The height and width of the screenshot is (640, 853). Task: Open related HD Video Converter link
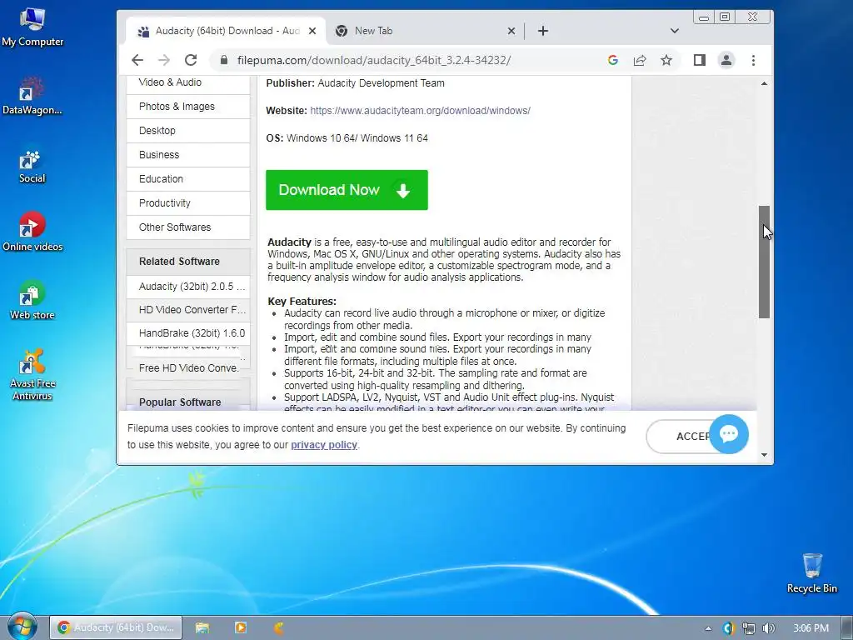pyautogui.click(x=188, y=310)
